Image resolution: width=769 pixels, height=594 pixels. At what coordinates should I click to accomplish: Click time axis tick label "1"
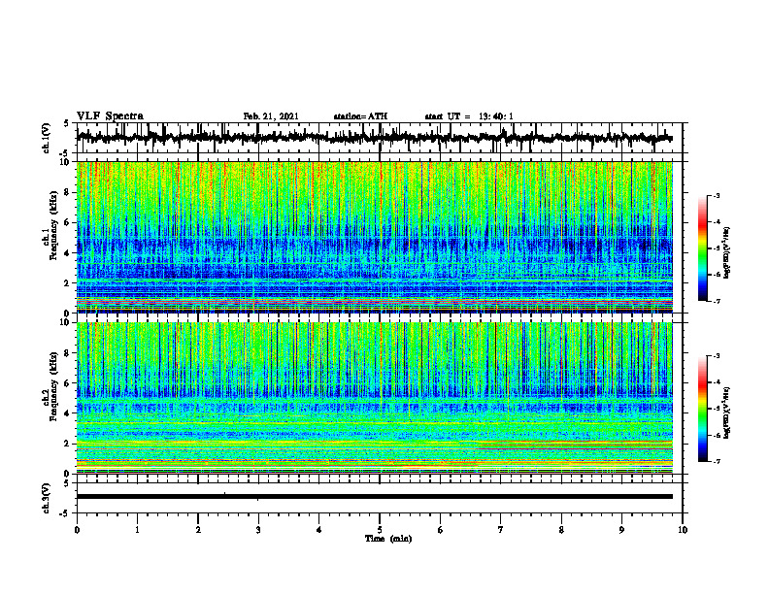137,530
